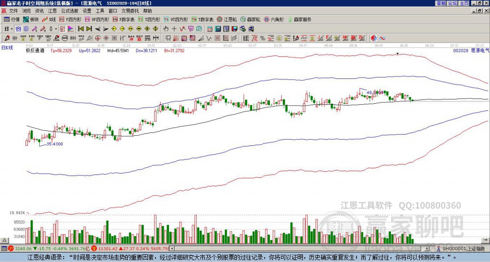Image resolution: width=490 pixels, height=262 pixels.
Task: Click the 日K线 label
Action: click(x=7, y=47)
